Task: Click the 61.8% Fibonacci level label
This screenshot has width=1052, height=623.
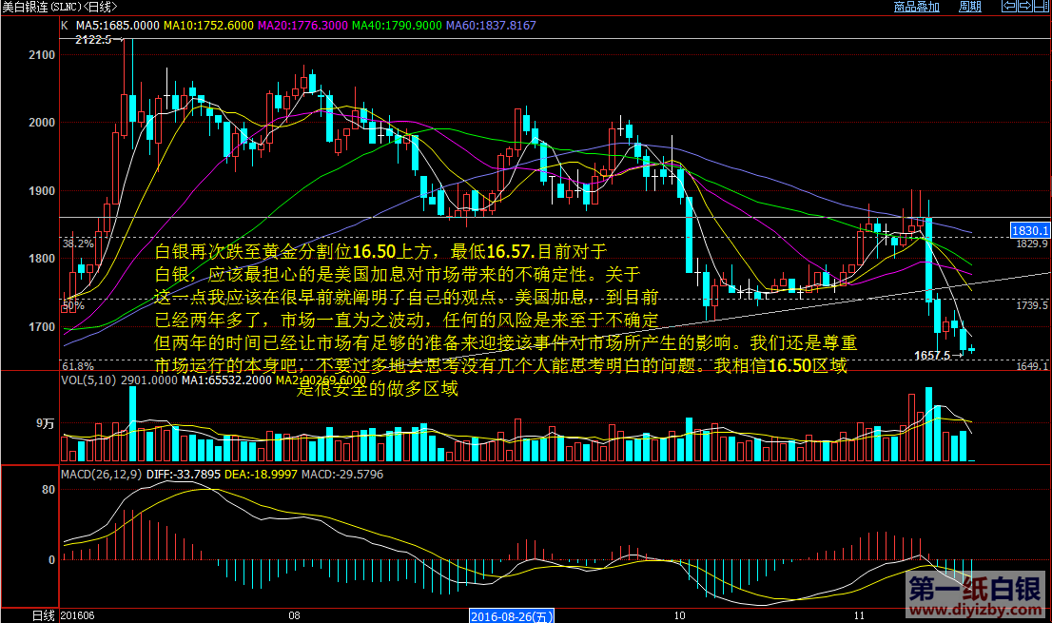Action: (x=78, y=366)
